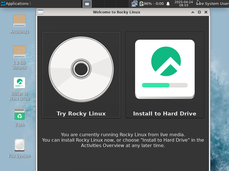Open the Anaconda desktop icon
This screenshot has height=171, width=229.
19,24
